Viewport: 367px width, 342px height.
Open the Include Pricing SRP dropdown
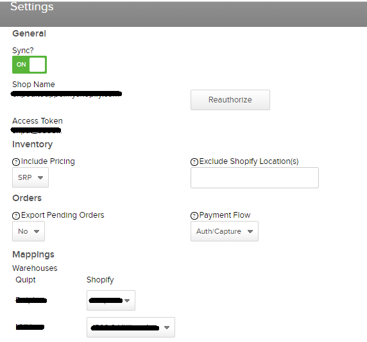[x=30, y=177]
